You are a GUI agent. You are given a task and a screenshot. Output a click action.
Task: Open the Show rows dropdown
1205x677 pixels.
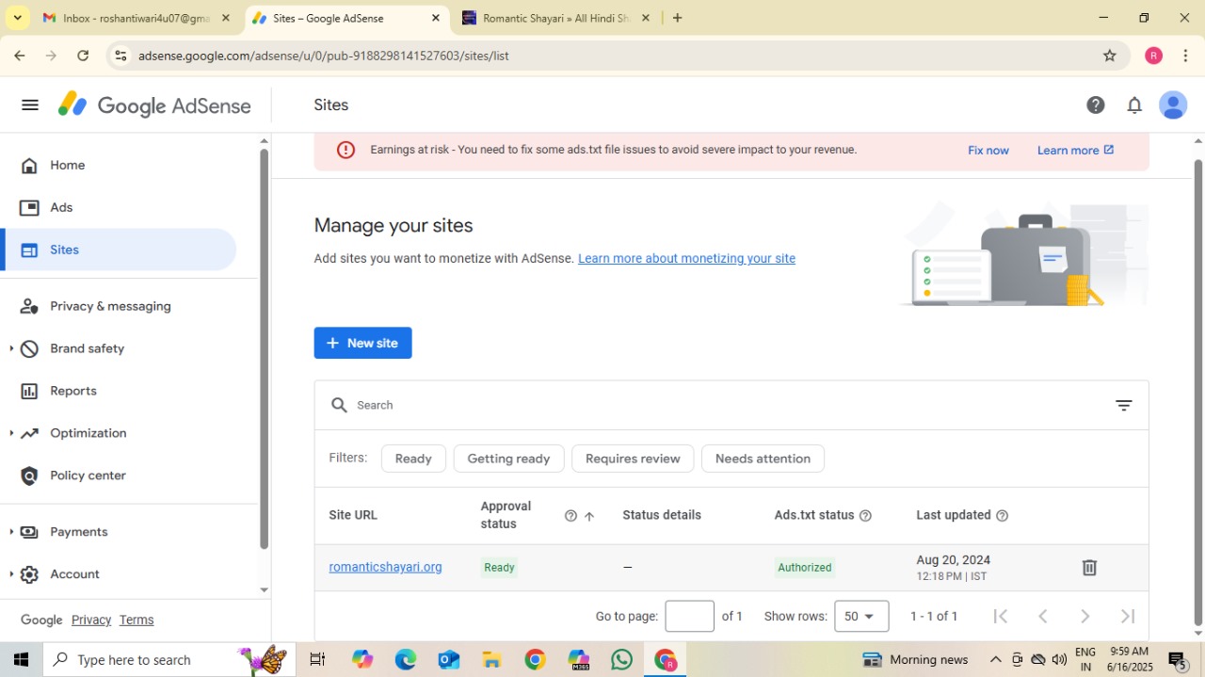pos(861,616)
